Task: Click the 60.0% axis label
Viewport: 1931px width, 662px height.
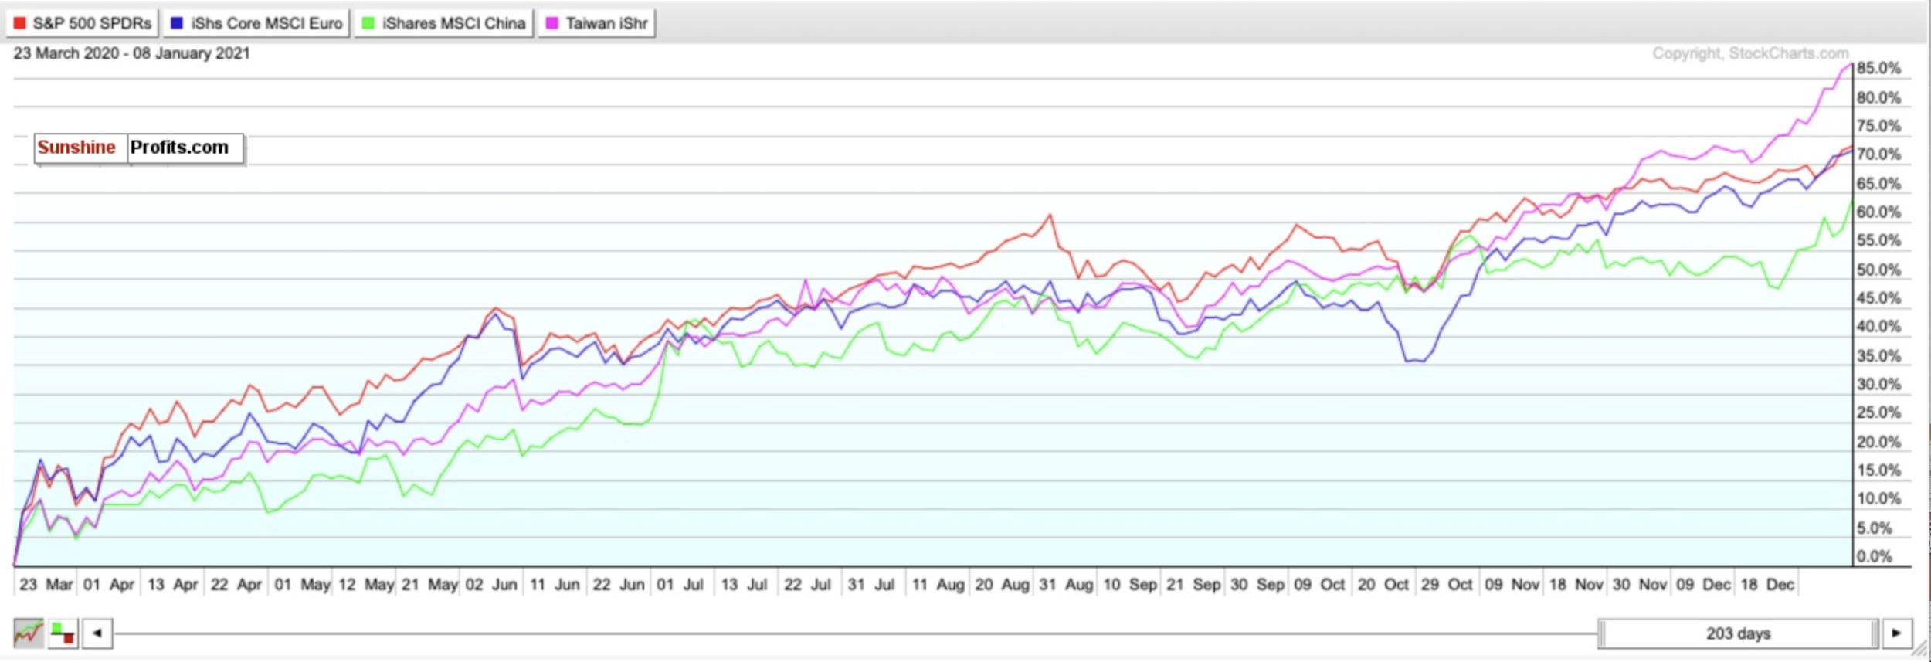Action: click(1878, 212)
